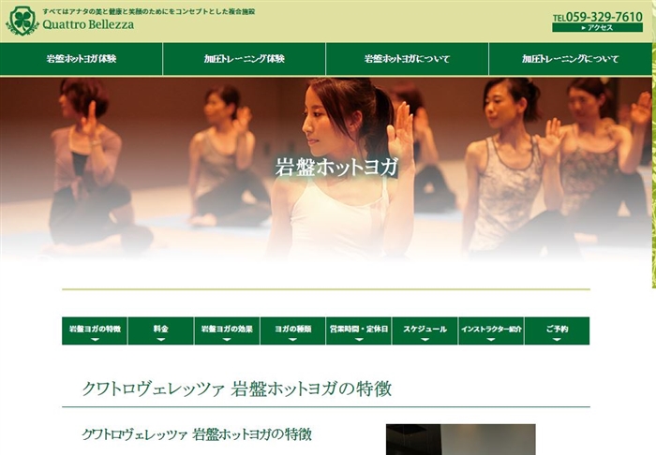Open 岩盤ホットヨガ体験 in main navigation
Viewport: 656px width, 455px height.
(x=82, y=59)
